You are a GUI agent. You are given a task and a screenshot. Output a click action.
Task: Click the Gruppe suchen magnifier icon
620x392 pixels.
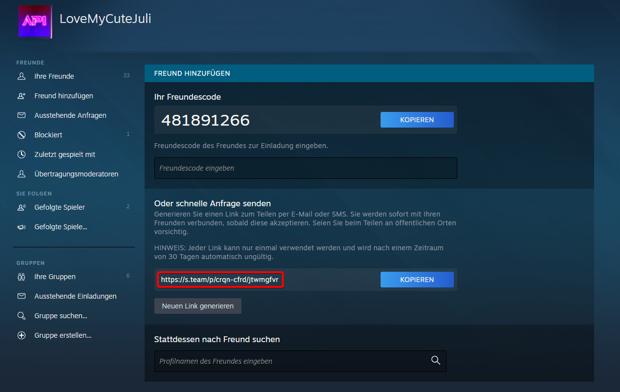click(x=21, y=316)
